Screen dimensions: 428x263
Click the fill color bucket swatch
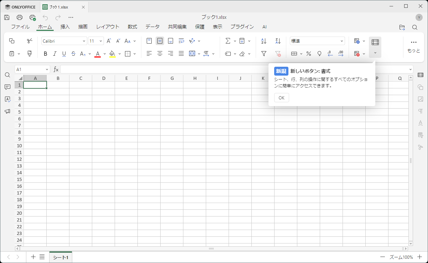click(113, 54)
